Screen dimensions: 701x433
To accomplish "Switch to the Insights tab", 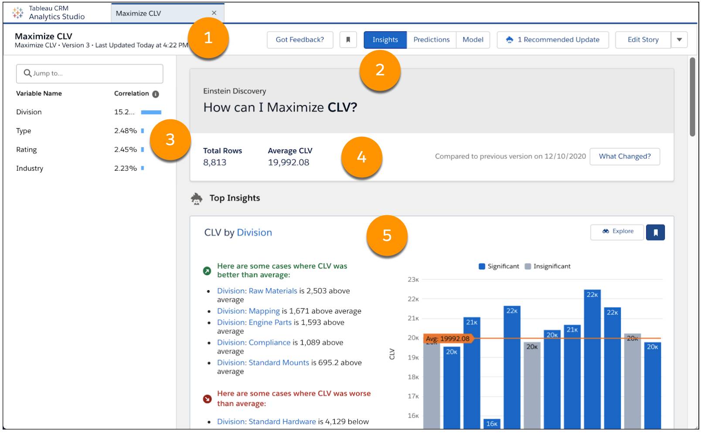I will tap(385, 40).
